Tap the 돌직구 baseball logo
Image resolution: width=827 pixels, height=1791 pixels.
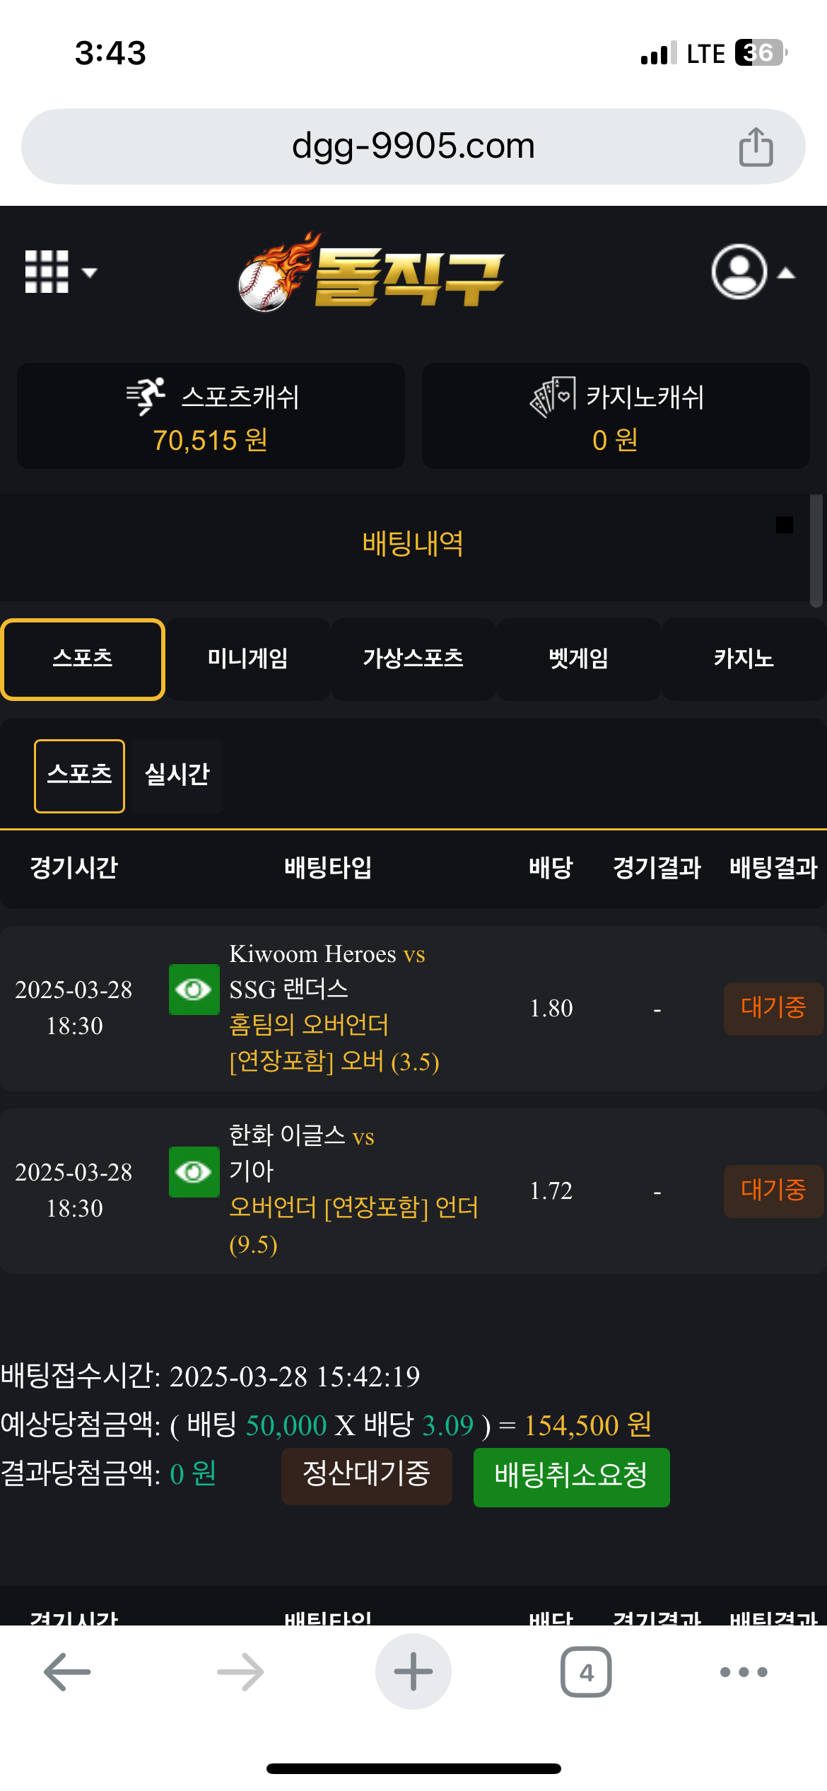click(371, 274)
